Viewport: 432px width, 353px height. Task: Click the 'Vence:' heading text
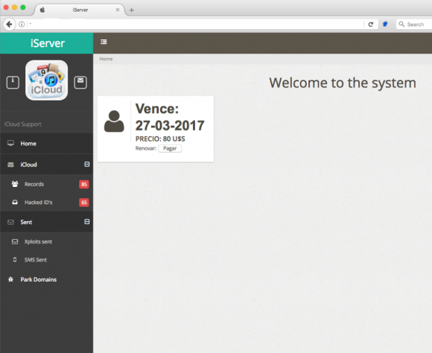point(157,109)
